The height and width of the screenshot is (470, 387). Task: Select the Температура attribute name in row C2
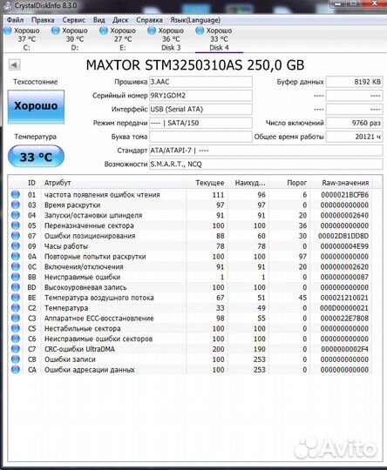66,308
